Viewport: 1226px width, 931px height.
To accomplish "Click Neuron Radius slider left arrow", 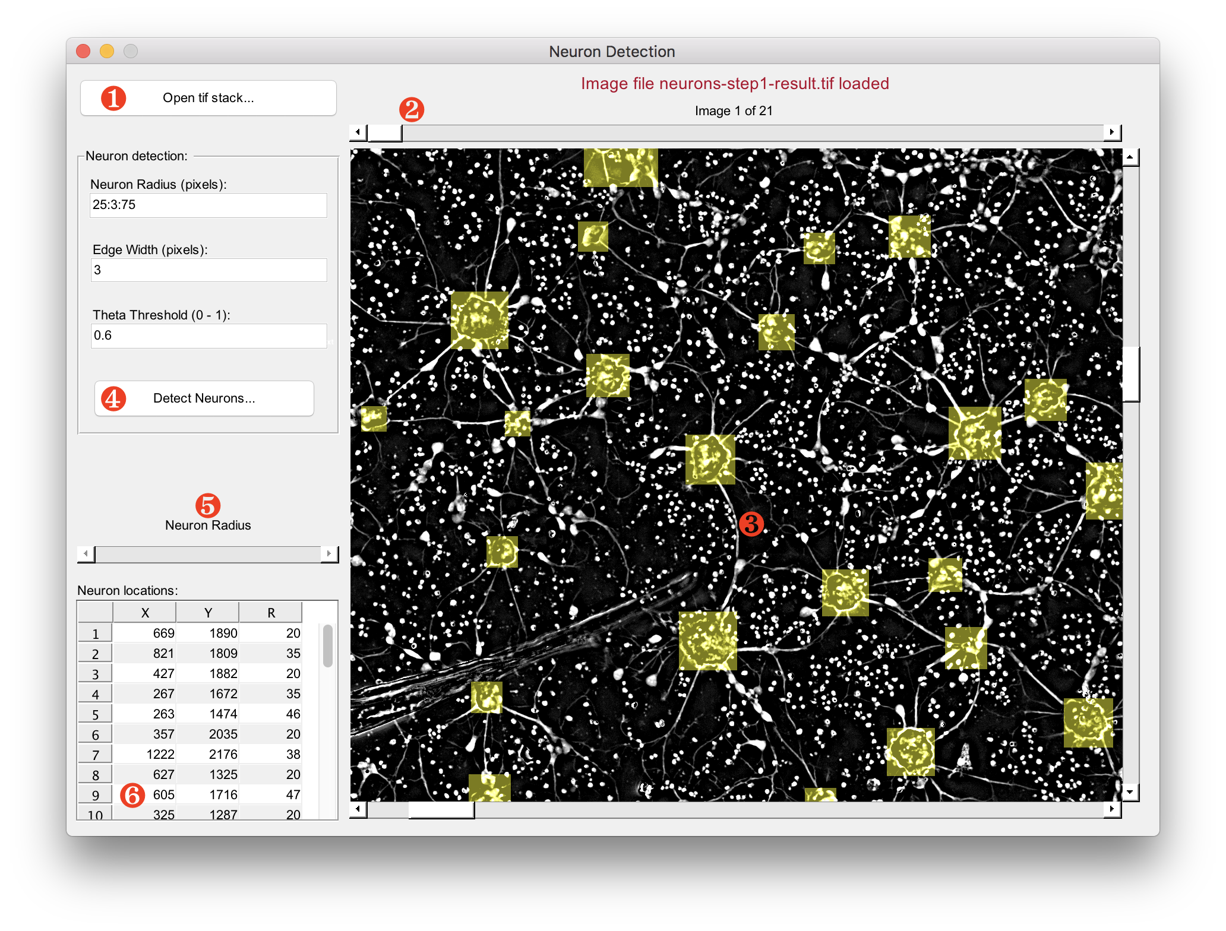I will tap(86, 553).
